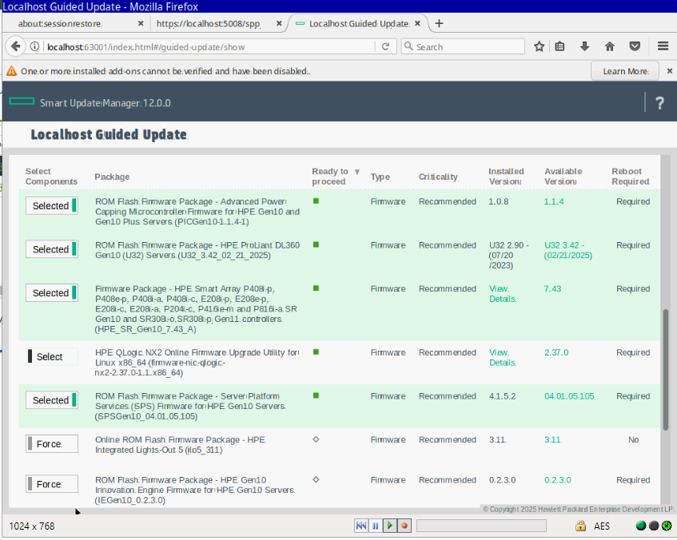This screenshot has height=540, width=677.
Task: Open the site information icon in the address bar
Action: click(34, 46)
